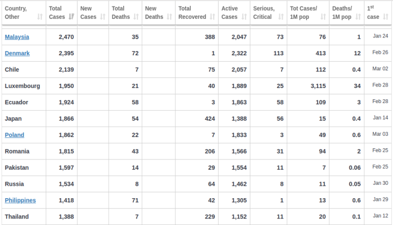Click Deaths/1M pop sort arrow icon
Image resolution: width=393 pixels, height=225 pixels.
tap(358, 17)
